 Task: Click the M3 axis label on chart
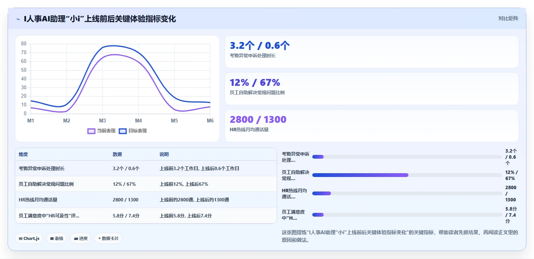(102, 121)
